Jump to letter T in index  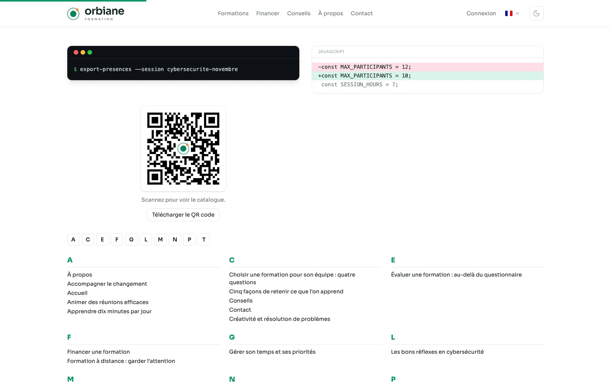pyautogui.click(x=204, y=240)
